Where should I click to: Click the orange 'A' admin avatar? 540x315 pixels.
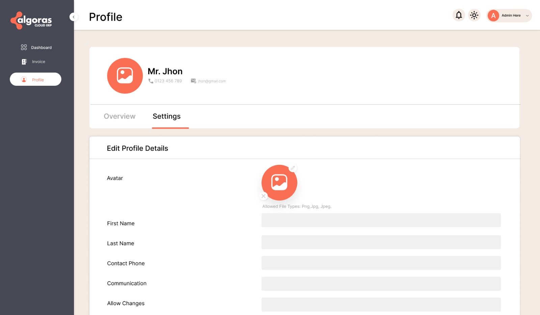493,16
